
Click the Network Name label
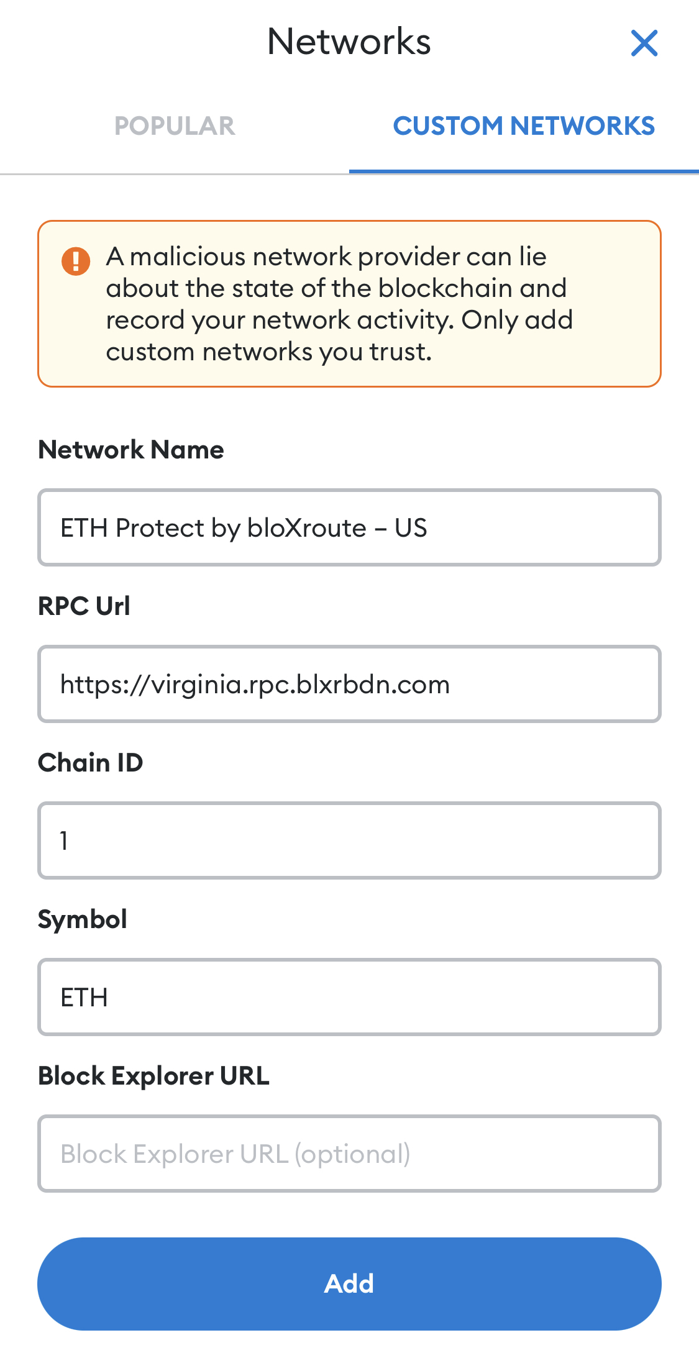[131, 450]
